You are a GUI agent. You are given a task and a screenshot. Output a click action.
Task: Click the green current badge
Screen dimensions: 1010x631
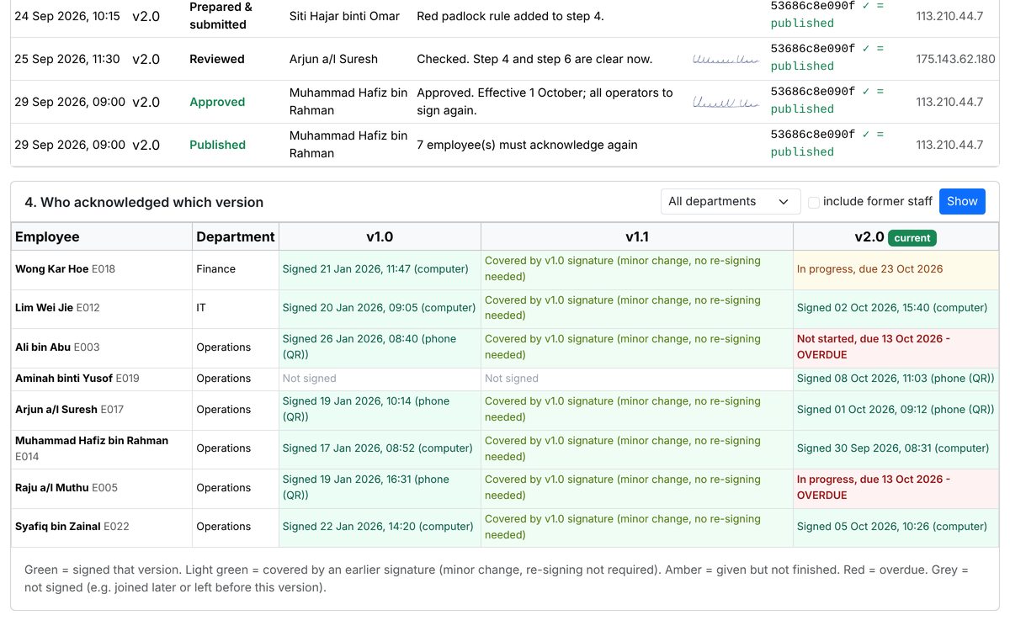click(912, 238)
